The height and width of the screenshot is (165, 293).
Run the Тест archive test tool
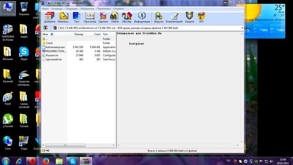[x=76, y=17]
